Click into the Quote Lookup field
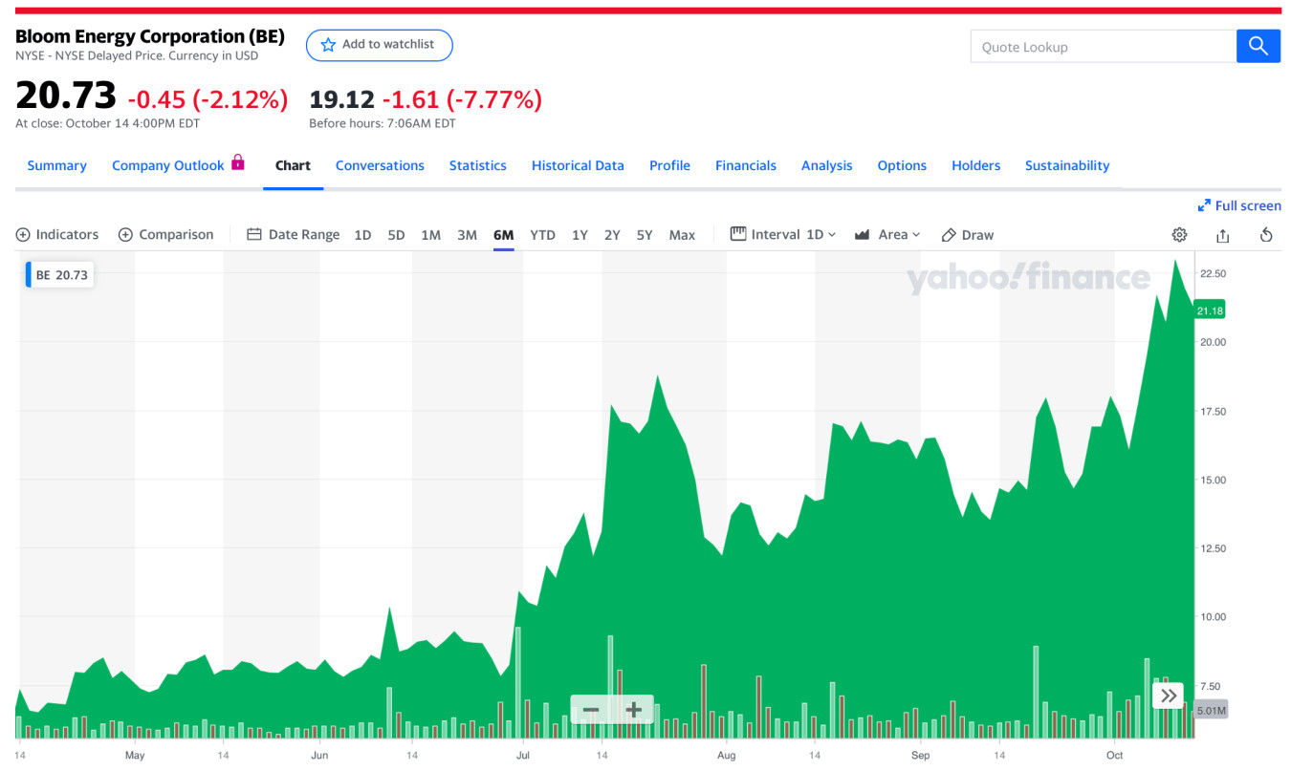Image resolution: width=1291 pixels, height=771 pixels. click(x=1103, y=46)
